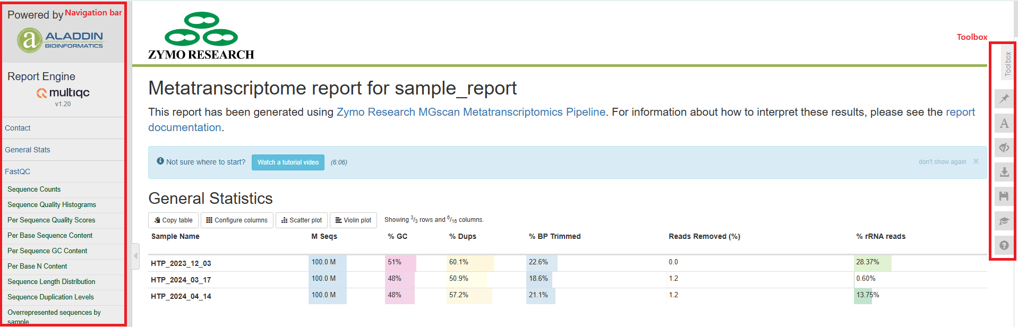Open the toolbox pin/highlight samples icon
The width and height of the screenshot is (1018, 327).
pos(1004,99)
